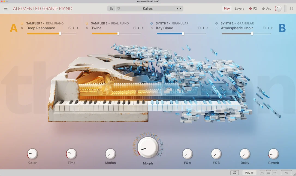The image size is (296, 176).
Task: Click the redo arrow in bottom bar
Action: click(274, 173)
